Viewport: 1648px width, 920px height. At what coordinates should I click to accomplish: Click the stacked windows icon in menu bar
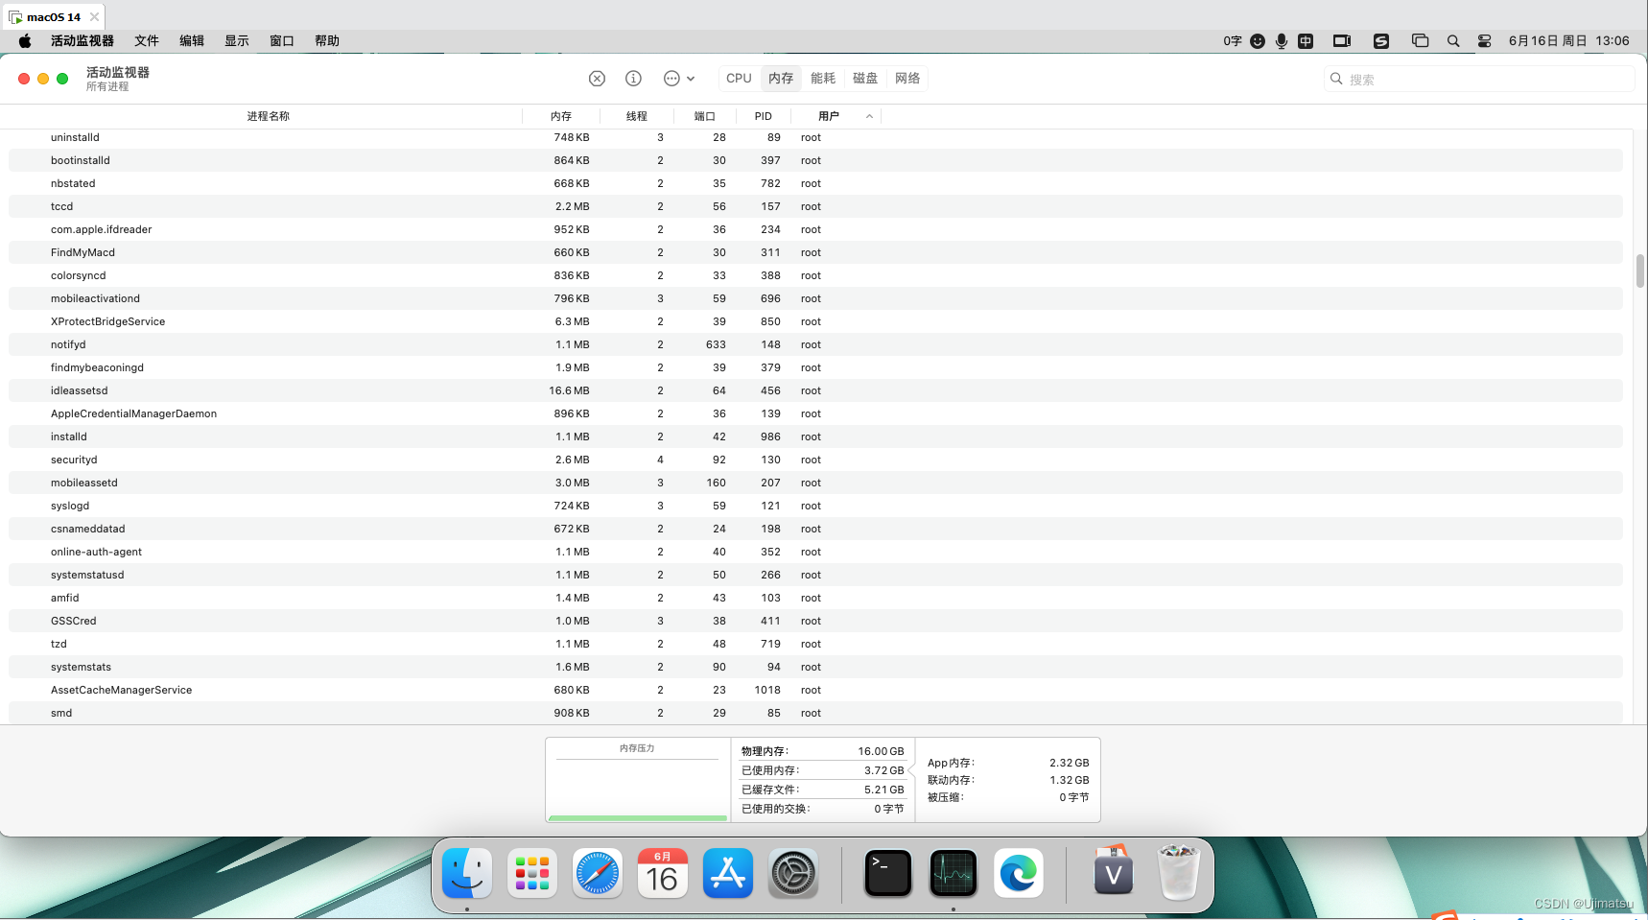tap(1421, 41)
